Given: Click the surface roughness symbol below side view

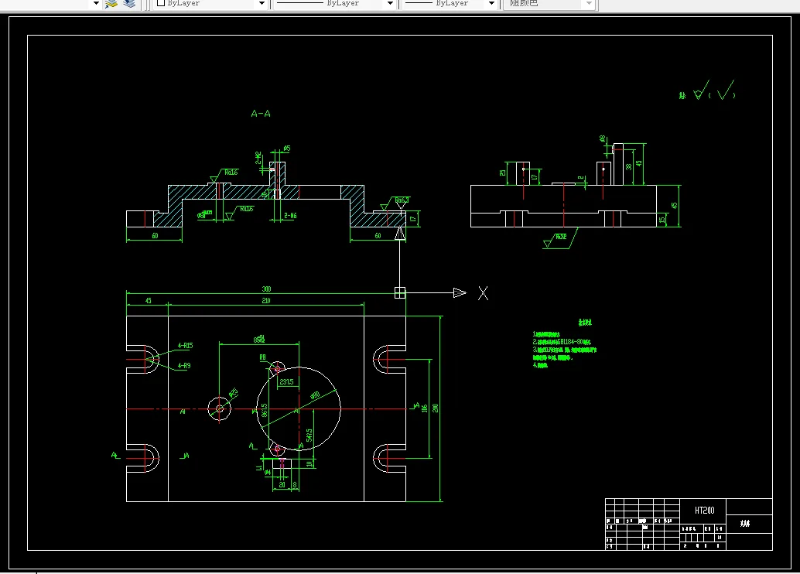Looking at the screenshot, I should pos(560,238).
